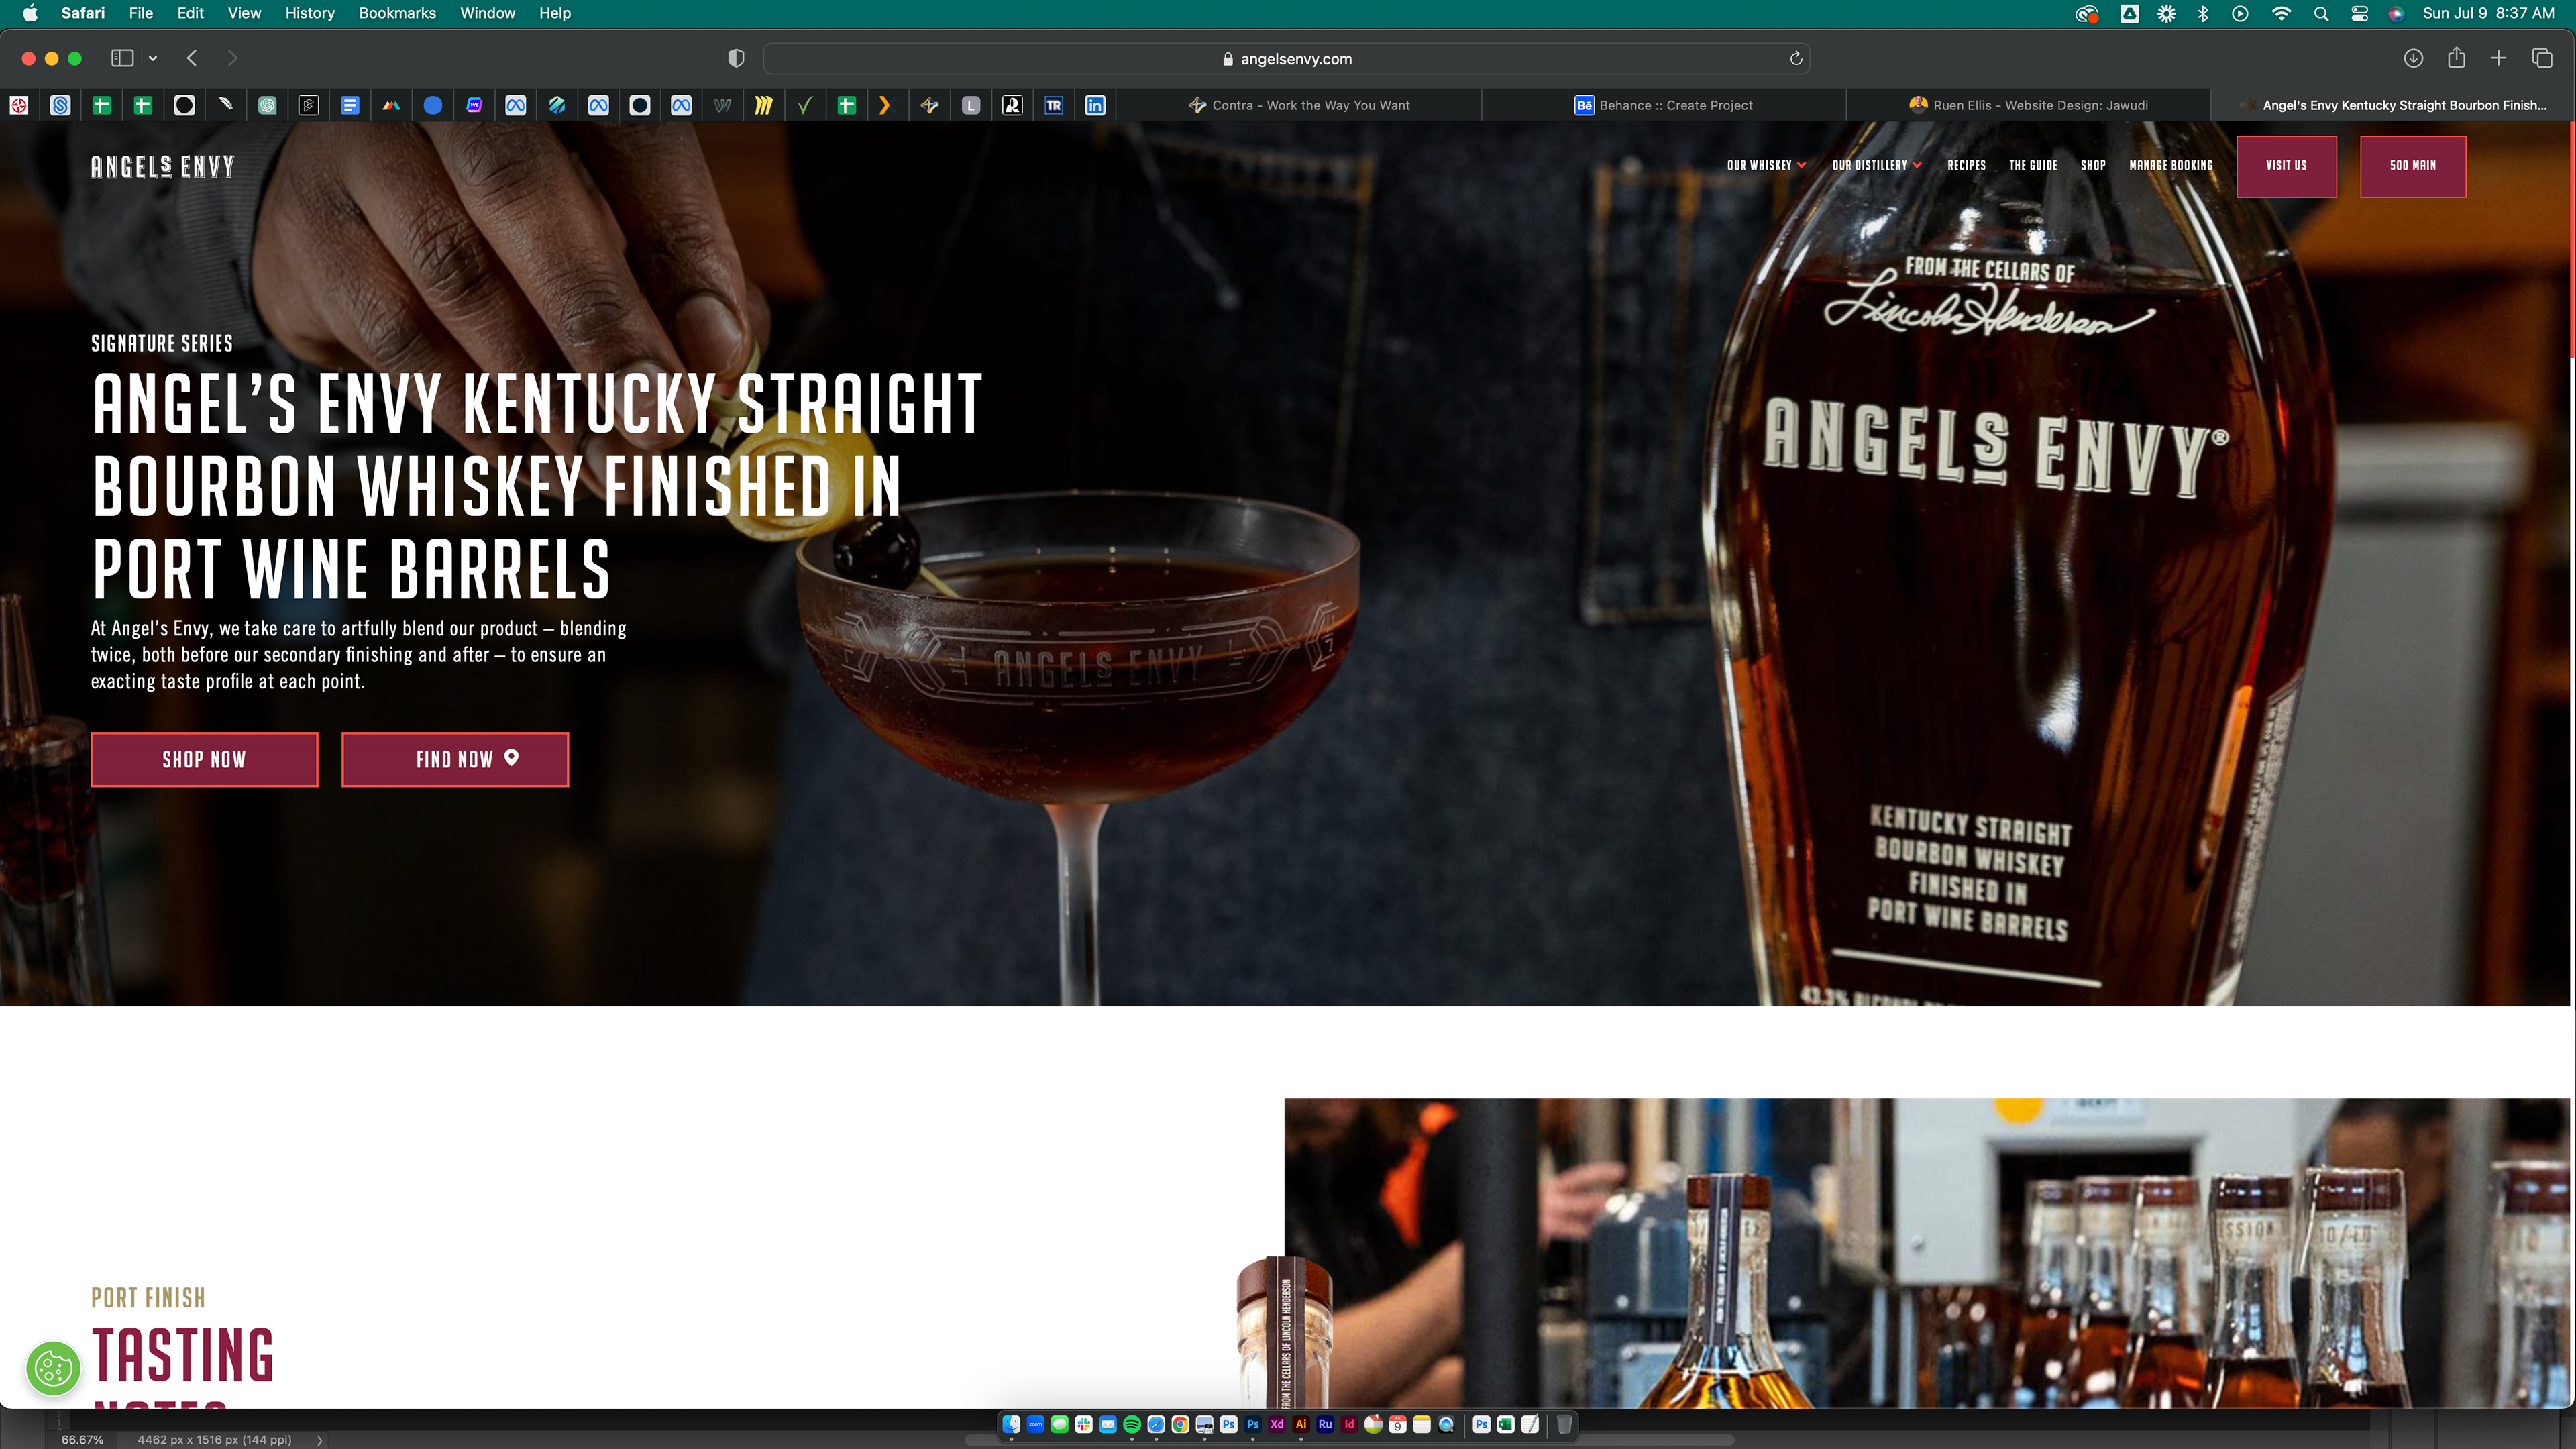The width and height of the screenshot is (2576, 1449).
Task: Reload the page with refresh icon
Action: [x=1796, y=58]
